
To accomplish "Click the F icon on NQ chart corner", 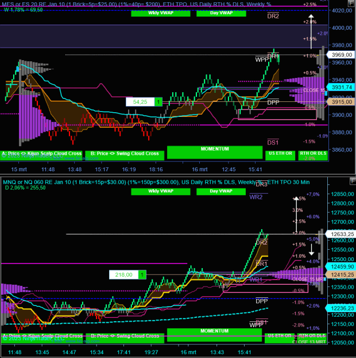I will coord(353,182).
